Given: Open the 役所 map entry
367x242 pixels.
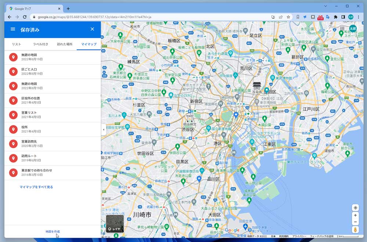Looking at the screenshot, I should pos(52,129).
